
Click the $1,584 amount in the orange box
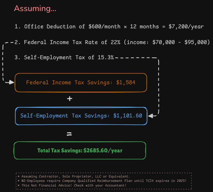126,82
